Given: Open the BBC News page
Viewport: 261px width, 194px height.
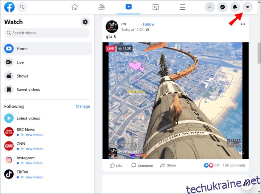Looking at the screenshot, I should click(47, 132).
